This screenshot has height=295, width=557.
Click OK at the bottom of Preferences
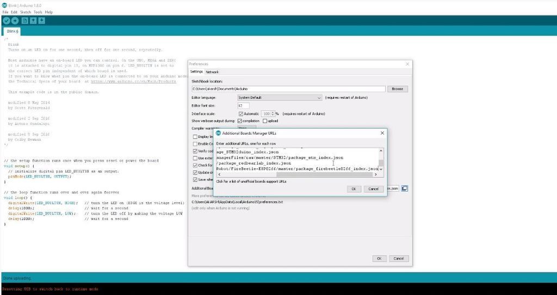379,259
